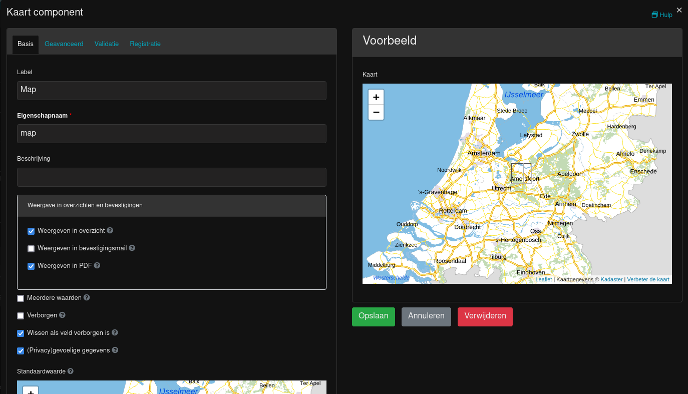Zoom out on the Voorbeeld preview map
The width and height of the screenshot is (688, 394).
[376, 112]
